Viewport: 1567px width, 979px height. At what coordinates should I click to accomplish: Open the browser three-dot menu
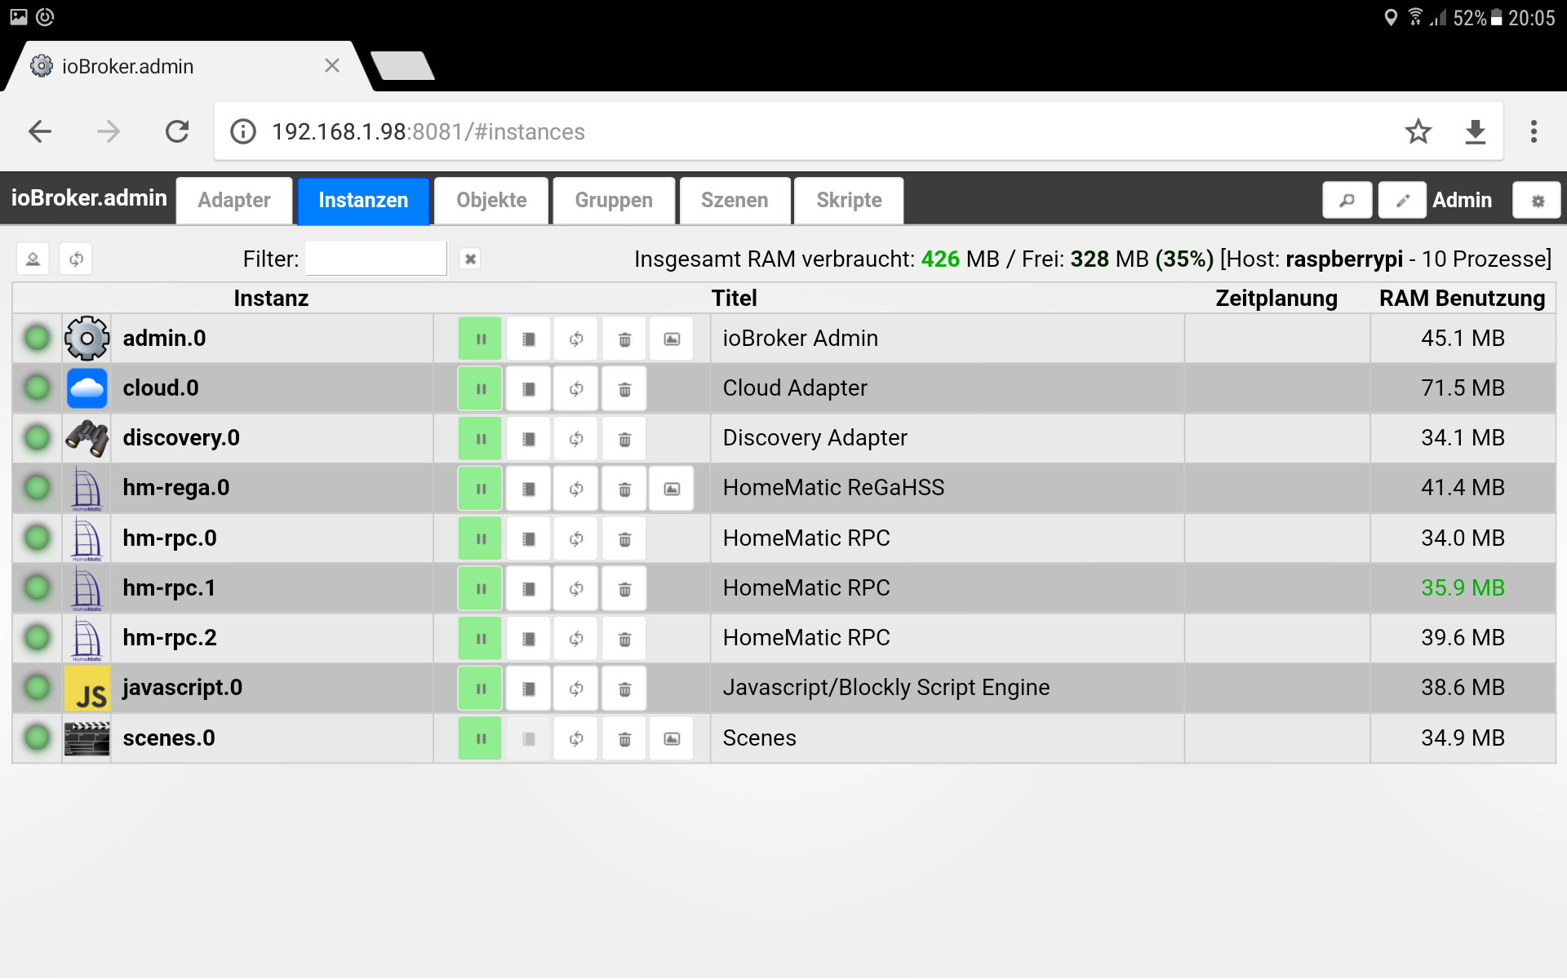tap(1534, 131)
